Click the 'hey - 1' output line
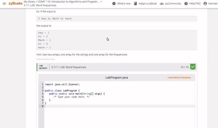 tap(44, 33)
